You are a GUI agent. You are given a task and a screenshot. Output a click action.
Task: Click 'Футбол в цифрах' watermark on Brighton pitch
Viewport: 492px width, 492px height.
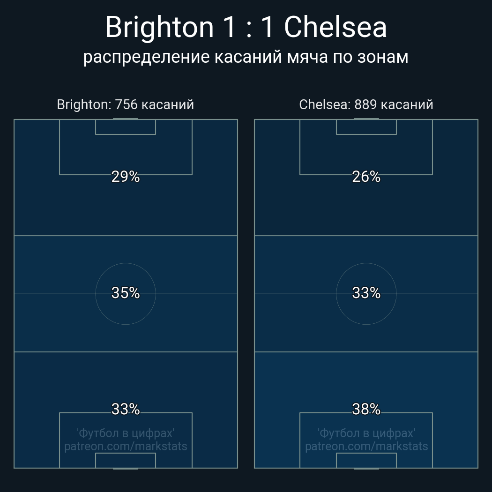pos(126,433)
